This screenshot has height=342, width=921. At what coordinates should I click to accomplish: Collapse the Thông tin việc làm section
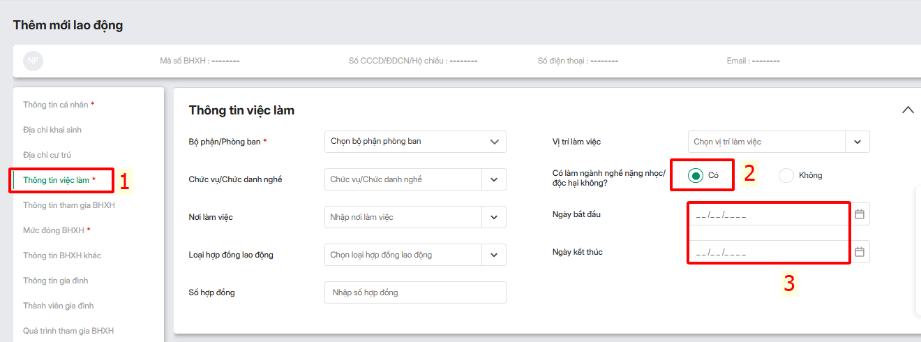[x=908, y=110]
